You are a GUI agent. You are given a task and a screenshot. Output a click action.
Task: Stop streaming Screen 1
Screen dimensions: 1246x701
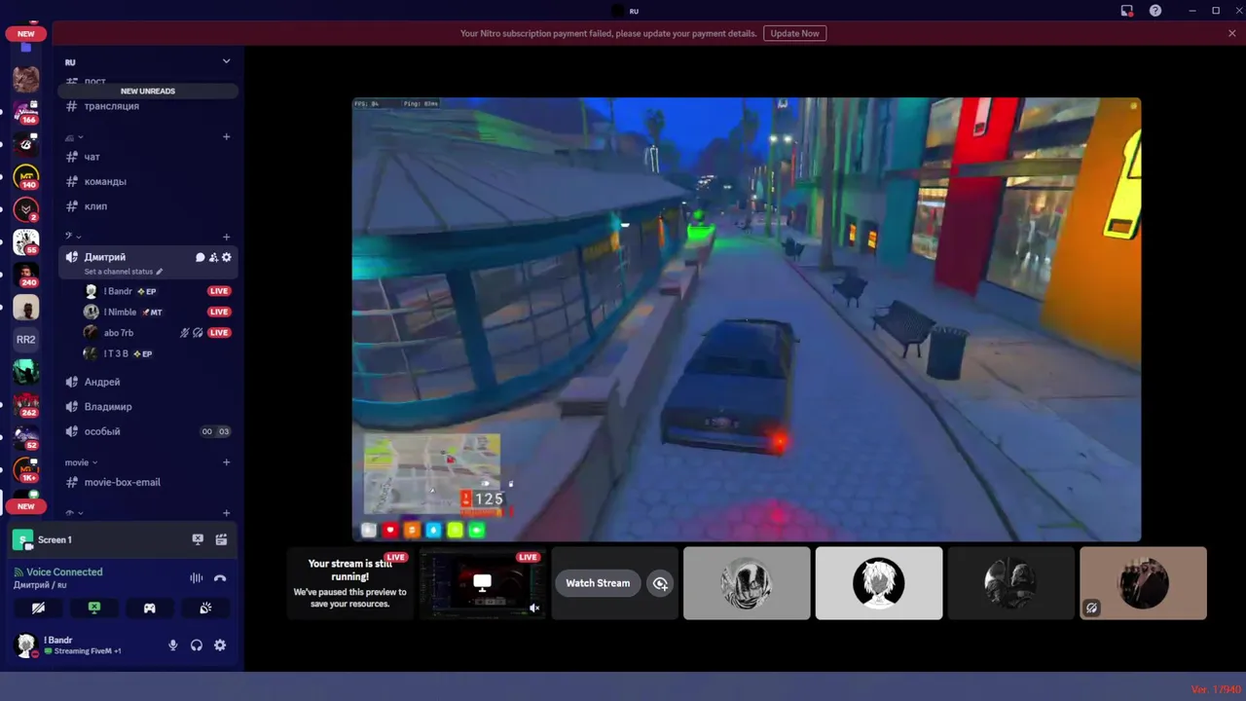point(198,539)
